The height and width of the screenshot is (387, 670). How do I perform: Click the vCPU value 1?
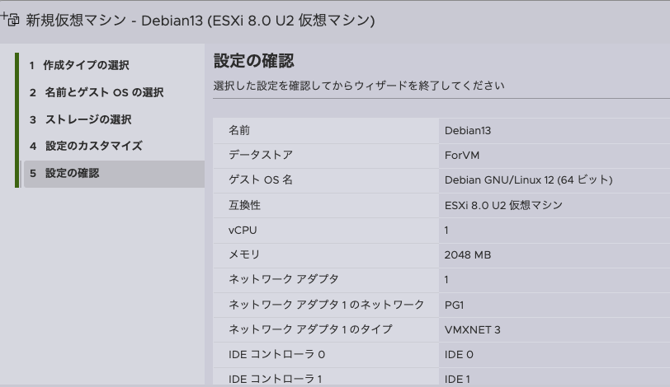point(446,231)
